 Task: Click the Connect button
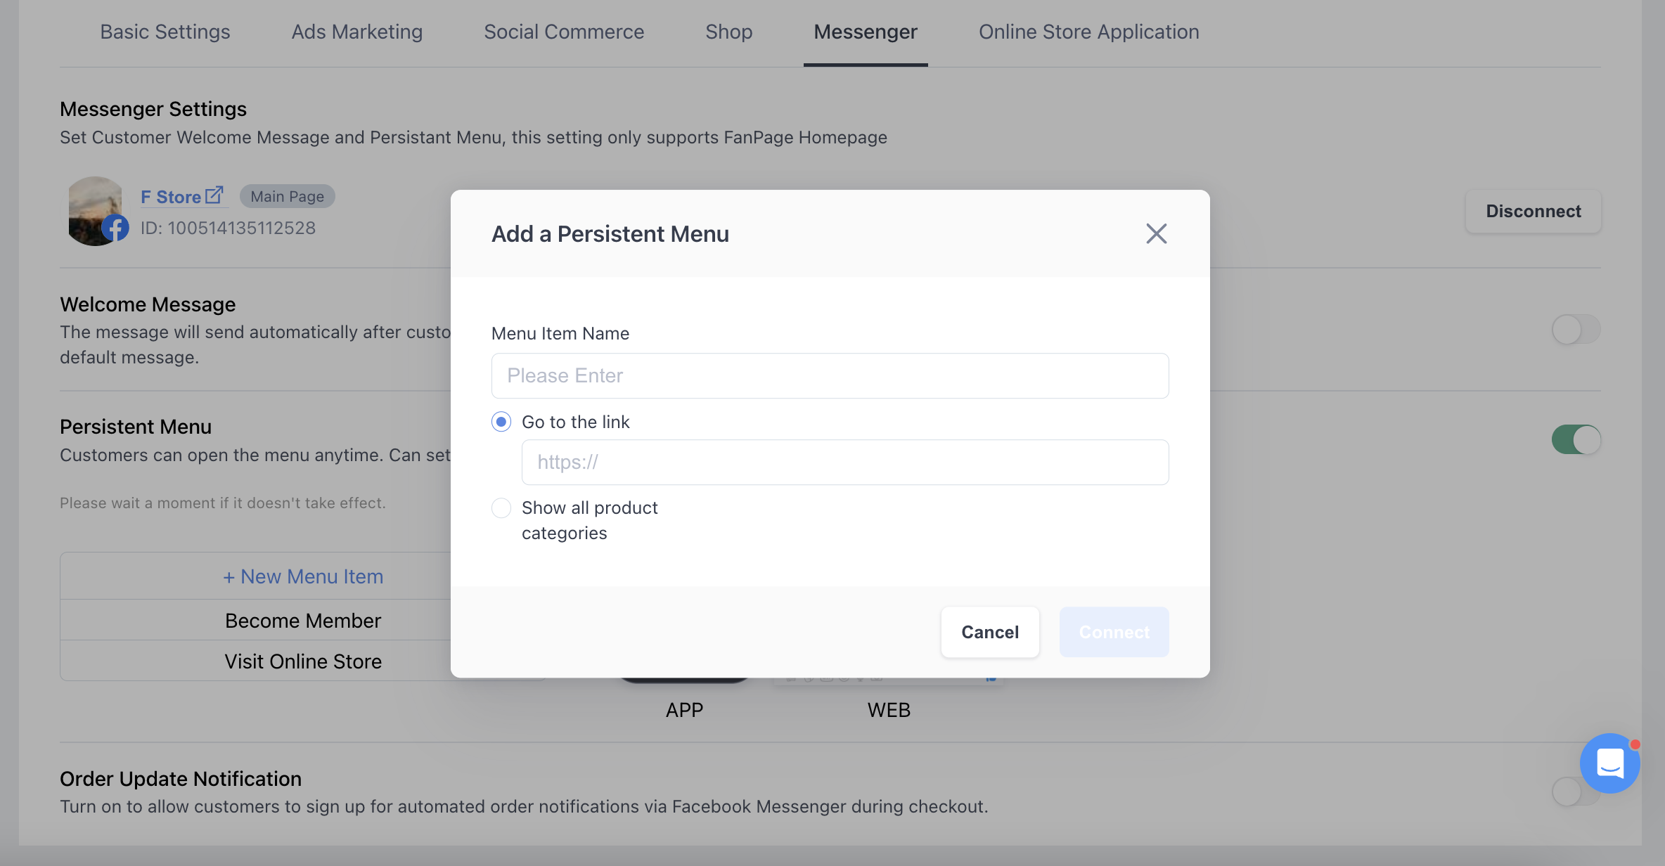tap(1114, 632)
